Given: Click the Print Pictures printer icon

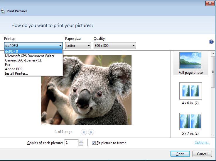Looking at the screenshot, I should pos(3,11).
